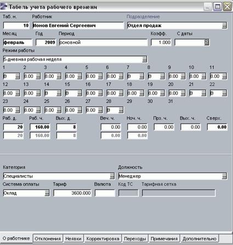Image resolution: width=233 pixels, height=245 pixels.
Task: Open the Система оплаты dropdown
Action: (x=47, y=193)
